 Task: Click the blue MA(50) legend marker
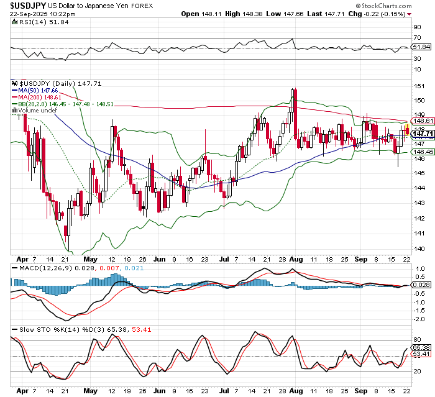[x=16, y=90]
